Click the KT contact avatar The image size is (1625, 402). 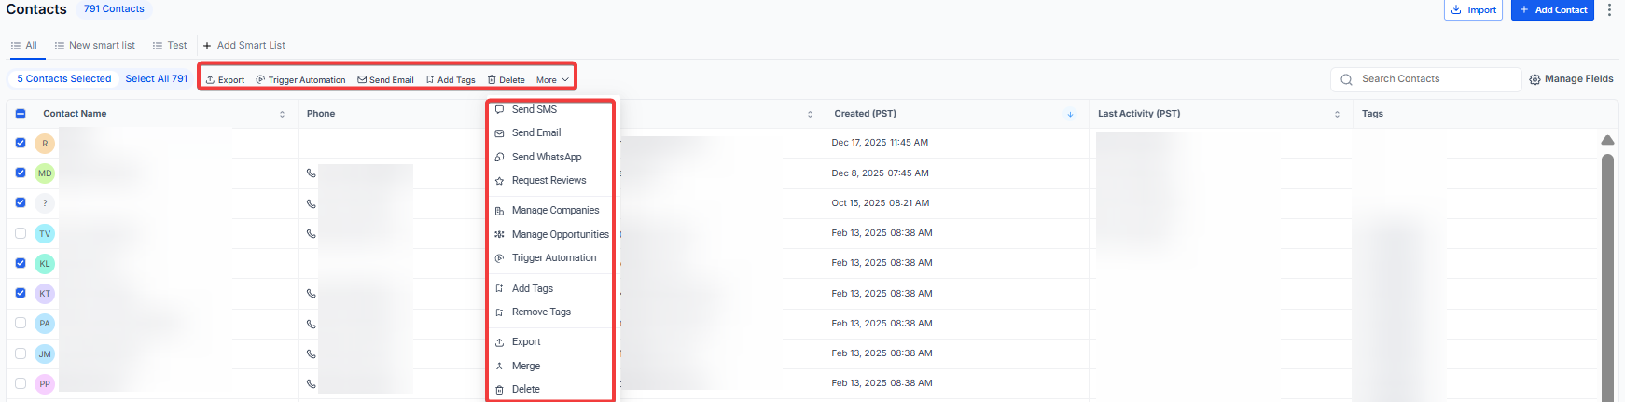(x=45, y=294)
